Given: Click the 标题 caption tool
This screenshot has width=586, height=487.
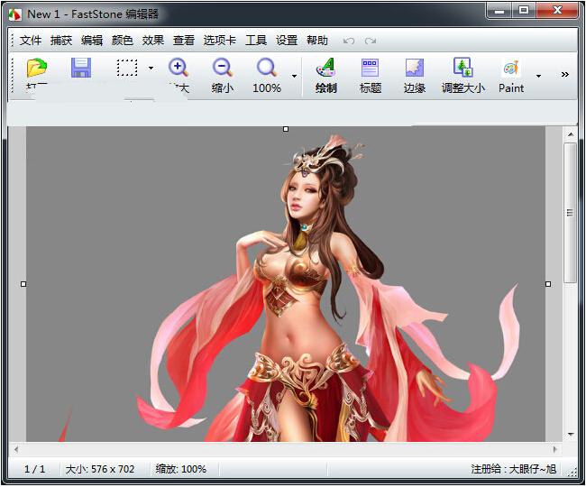Looking at the screenshot, I should point(370,69).
